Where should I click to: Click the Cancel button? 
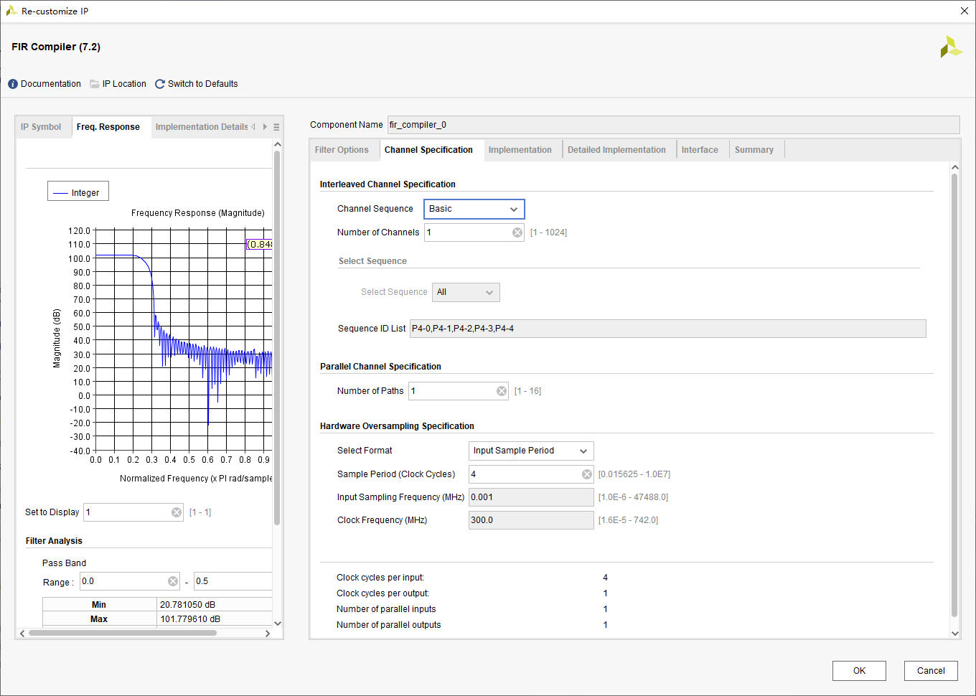point(931,671)
